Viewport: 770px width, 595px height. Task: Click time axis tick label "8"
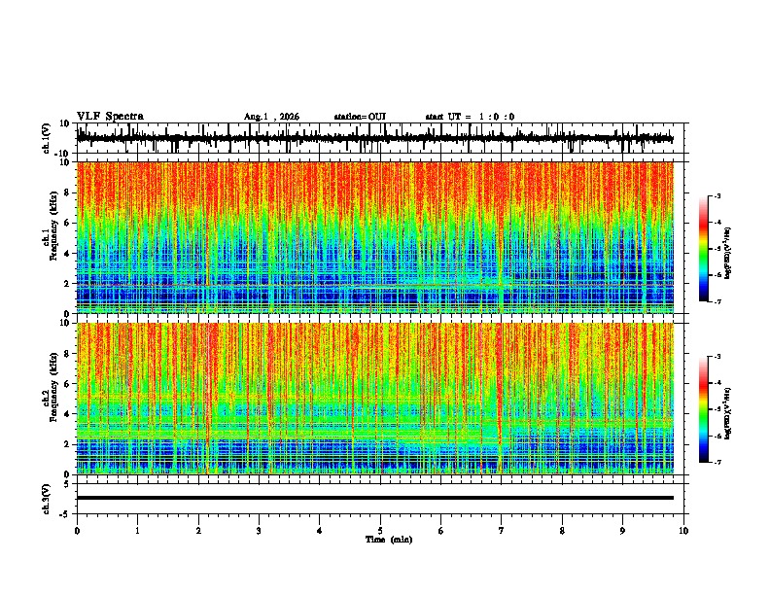point(562,531)
